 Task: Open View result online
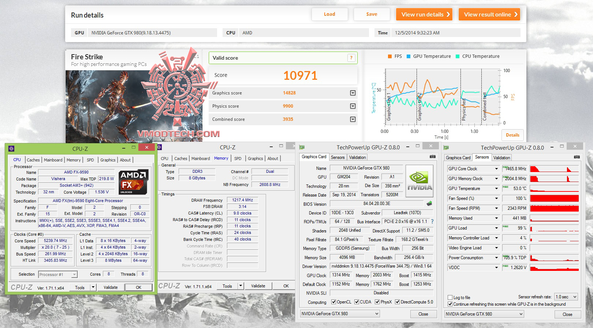(489, 14)
